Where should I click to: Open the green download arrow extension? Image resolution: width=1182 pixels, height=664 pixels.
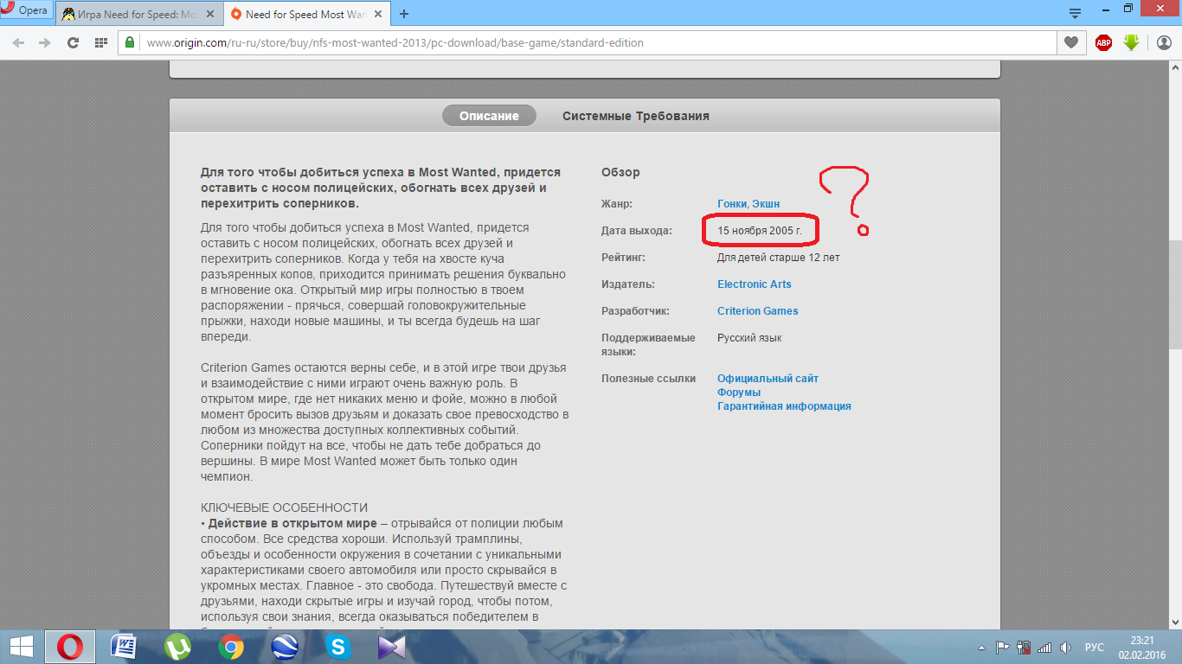[1131, 42]
